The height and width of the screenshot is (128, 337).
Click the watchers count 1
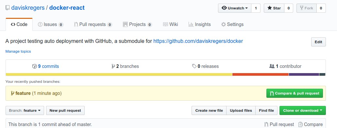click(256, 8)
